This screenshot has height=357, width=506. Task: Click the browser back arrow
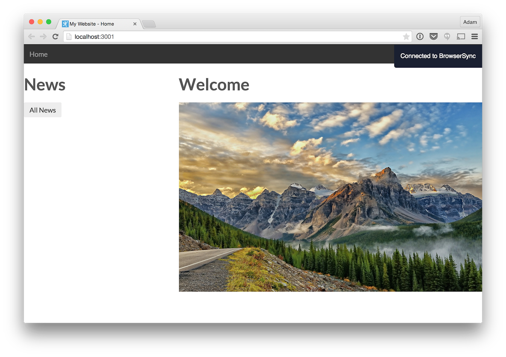click(31, 37)
